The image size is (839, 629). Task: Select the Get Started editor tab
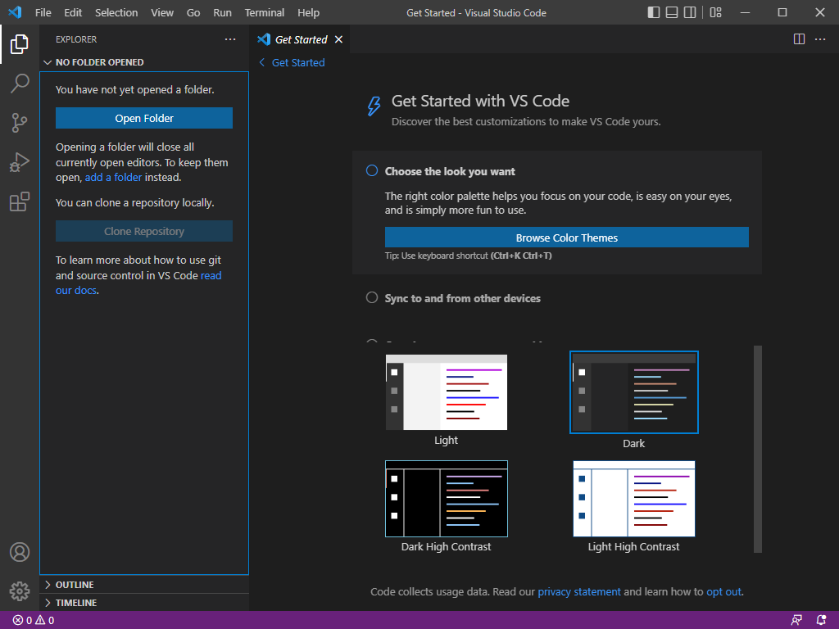(300, 39)
